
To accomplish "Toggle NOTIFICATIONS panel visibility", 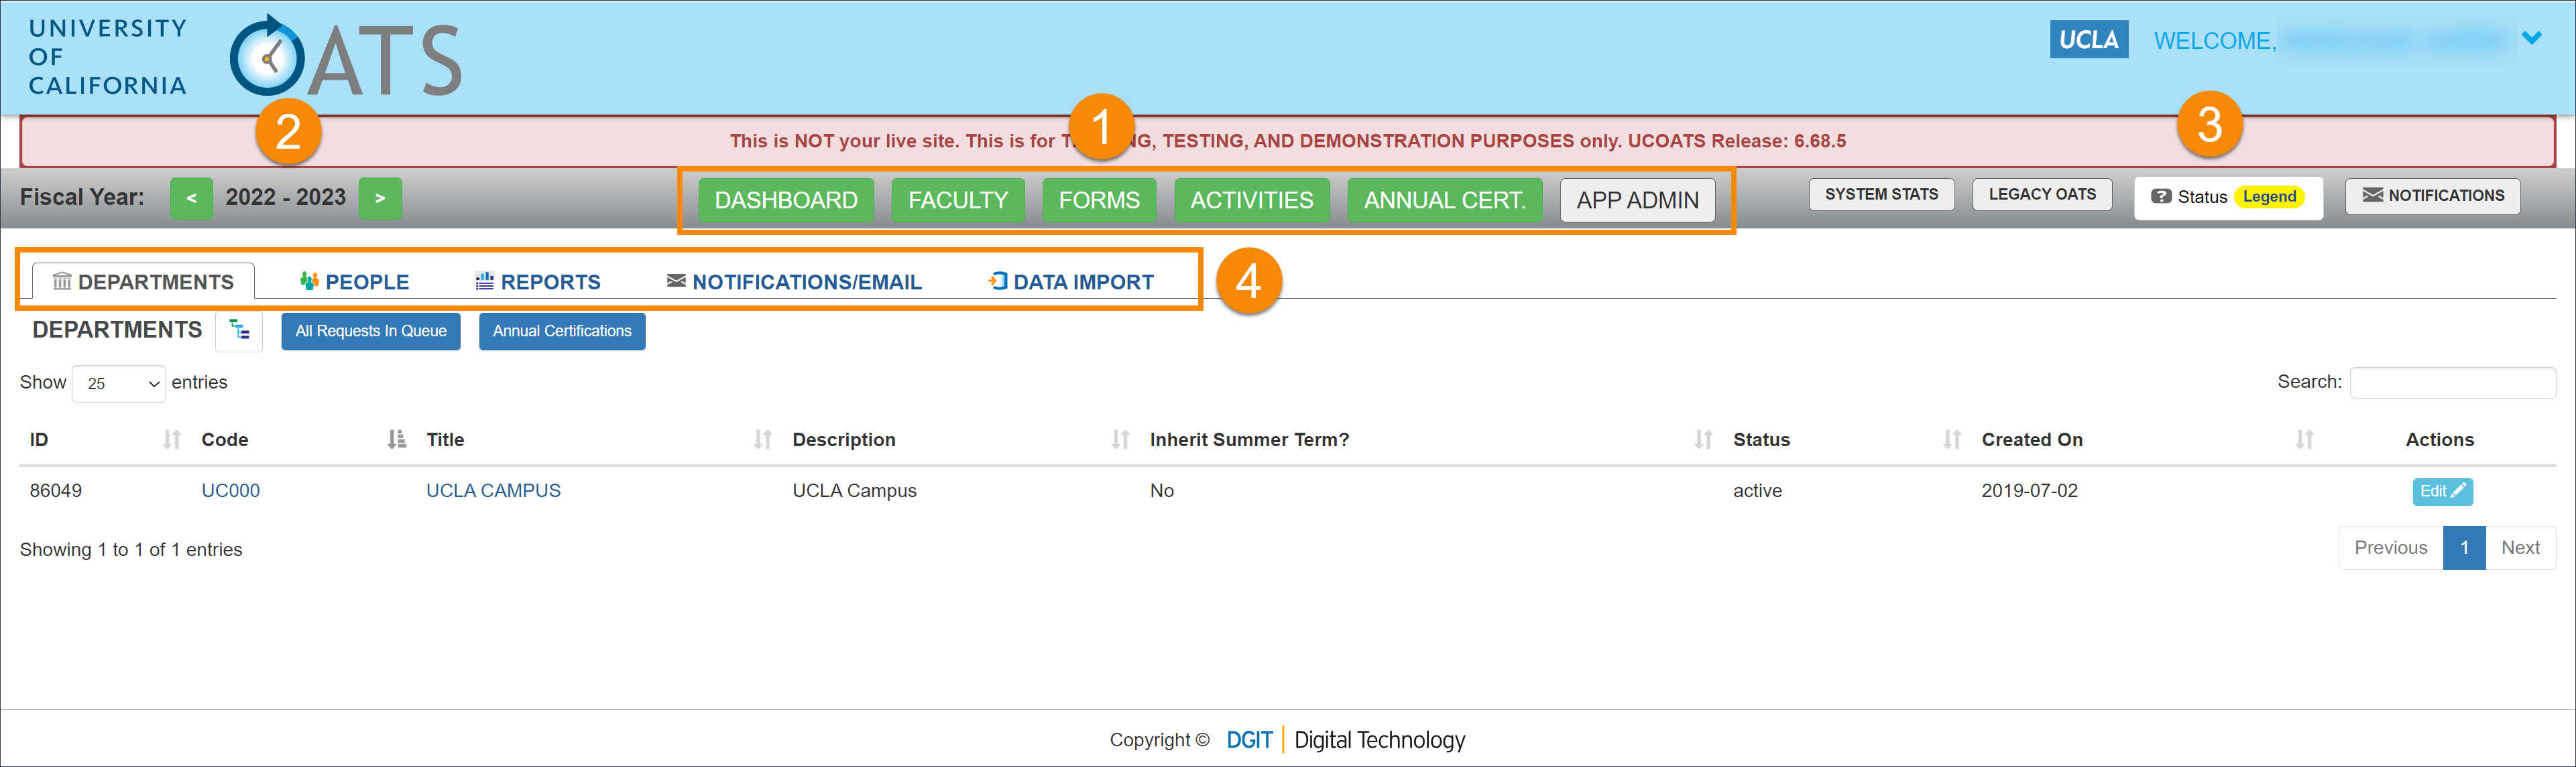I will pos(2438,196).
